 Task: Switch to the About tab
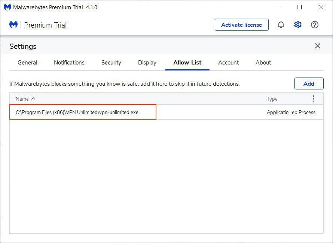click(x=263, y=63)
